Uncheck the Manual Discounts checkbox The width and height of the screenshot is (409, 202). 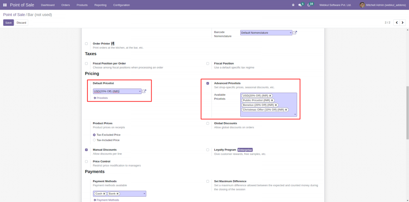click(86, 150)
